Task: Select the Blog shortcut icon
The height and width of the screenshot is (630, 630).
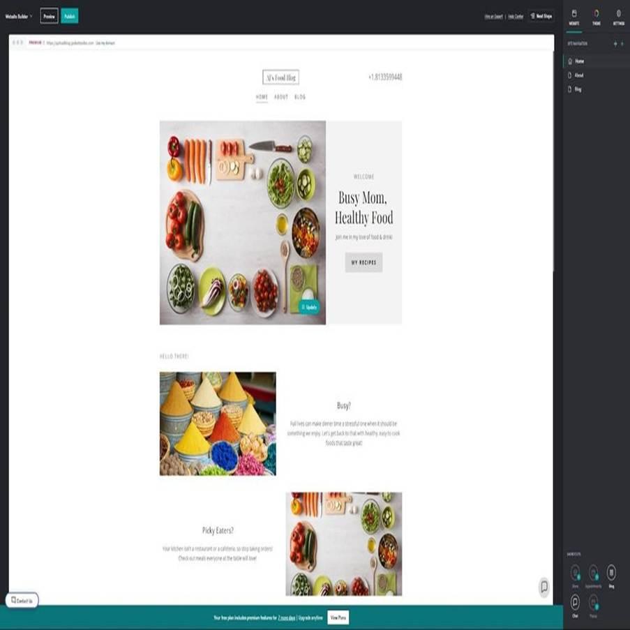Action: [x=611, y=573]
